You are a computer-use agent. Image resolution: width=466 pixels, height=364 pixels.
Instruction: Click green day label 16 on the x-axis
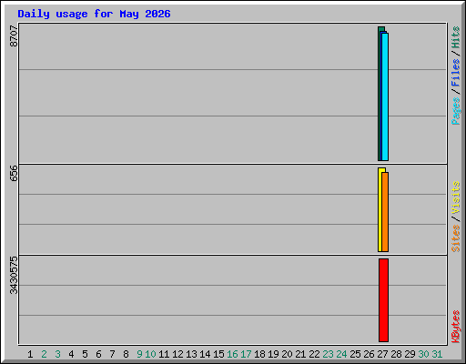click(232, 354)
